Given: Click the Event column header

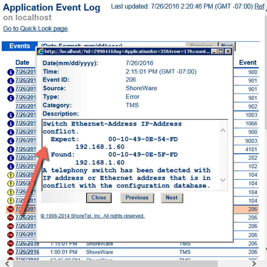Looking at the screenshot, I should pos(248,62).
